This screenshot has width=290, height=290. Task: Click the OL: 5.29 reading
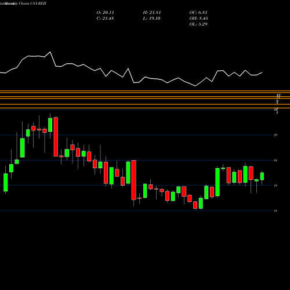(198, 24)
